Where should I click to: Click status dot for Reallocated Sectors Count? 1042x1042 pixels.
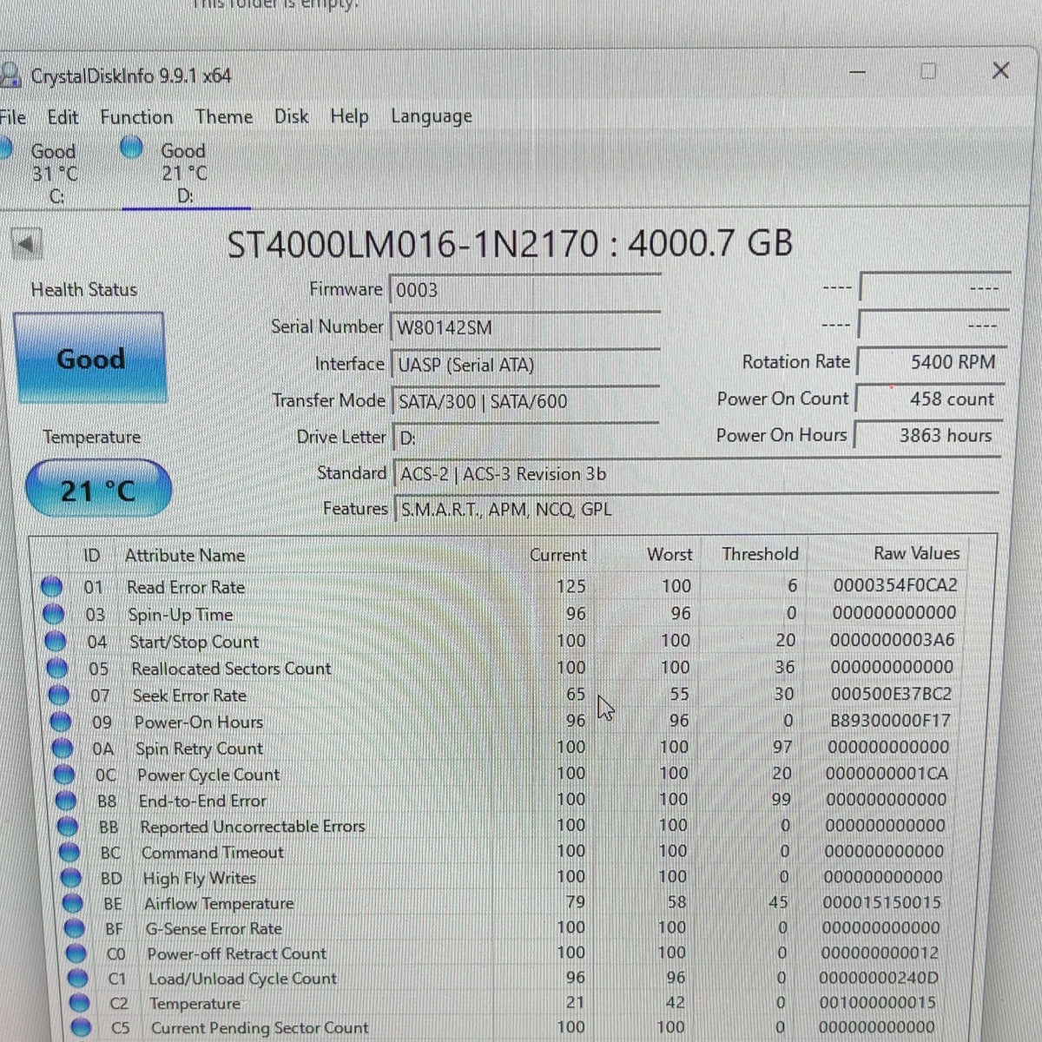tap(57, 669)
